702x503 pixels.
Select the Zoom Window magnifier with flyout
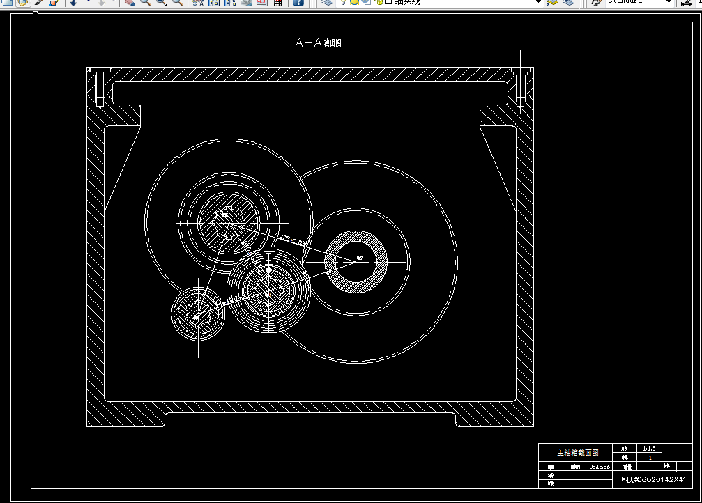click(x=161, y=2)
